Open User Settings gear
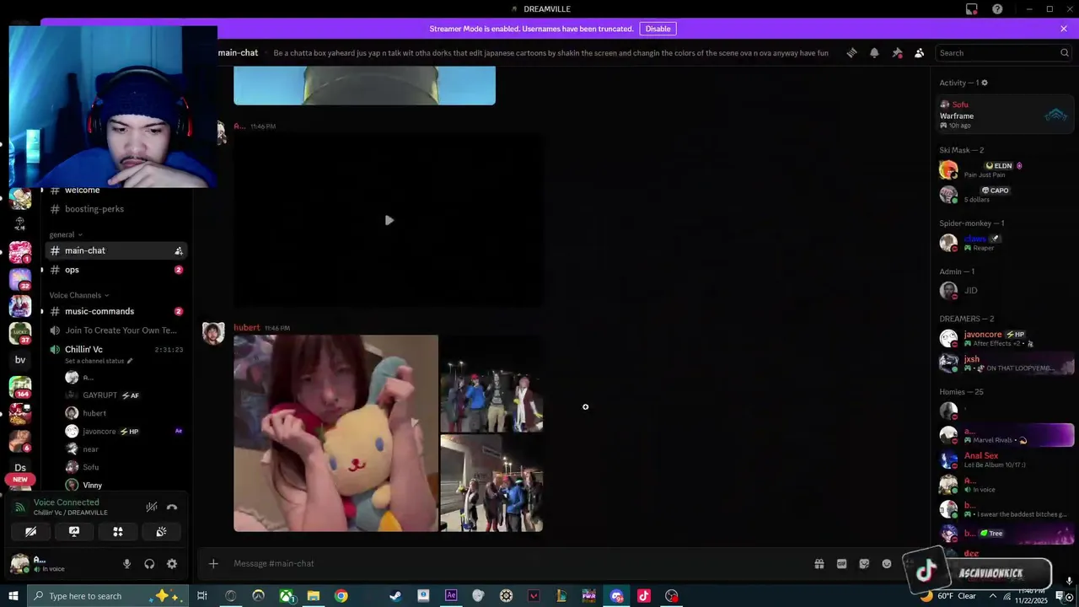 tap(172, 564)
